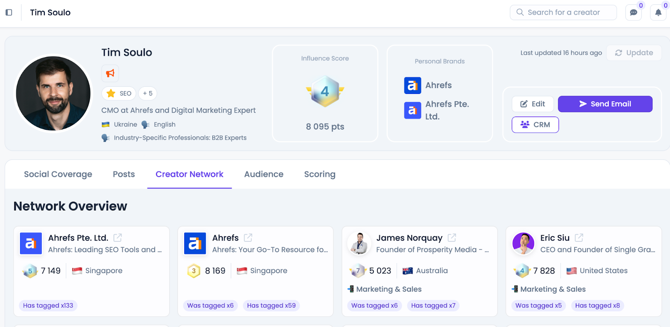This screenshot has height=327, width=670.
Task: Toggle the sidebar panel icon
Action: tap(9, 13)
